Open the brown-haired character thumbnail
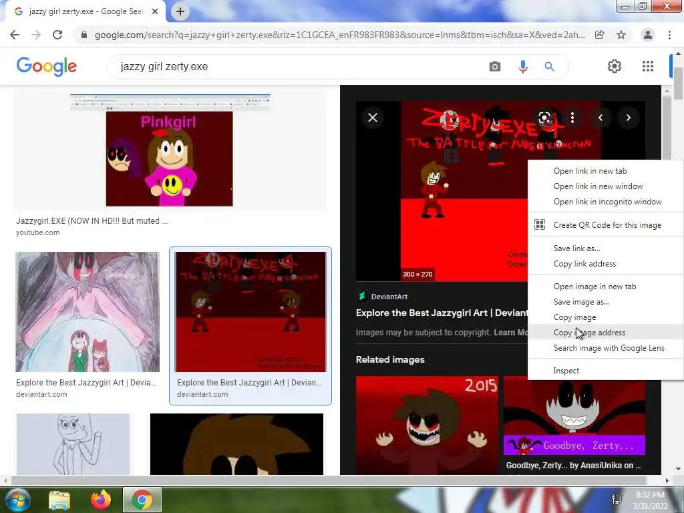 (236, 444)
